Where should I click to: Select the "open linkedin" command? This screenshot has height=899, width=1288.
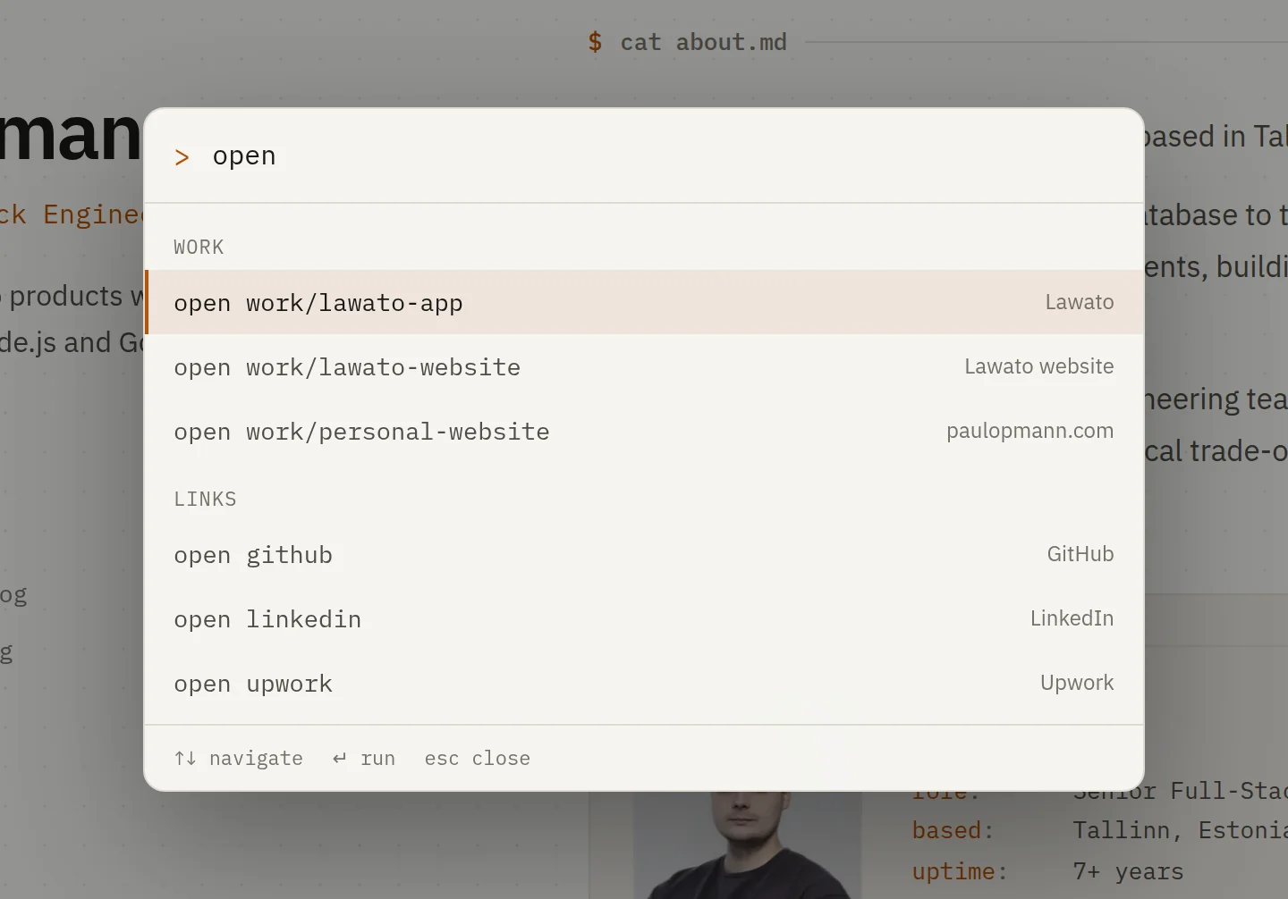(x=644, y=618)
